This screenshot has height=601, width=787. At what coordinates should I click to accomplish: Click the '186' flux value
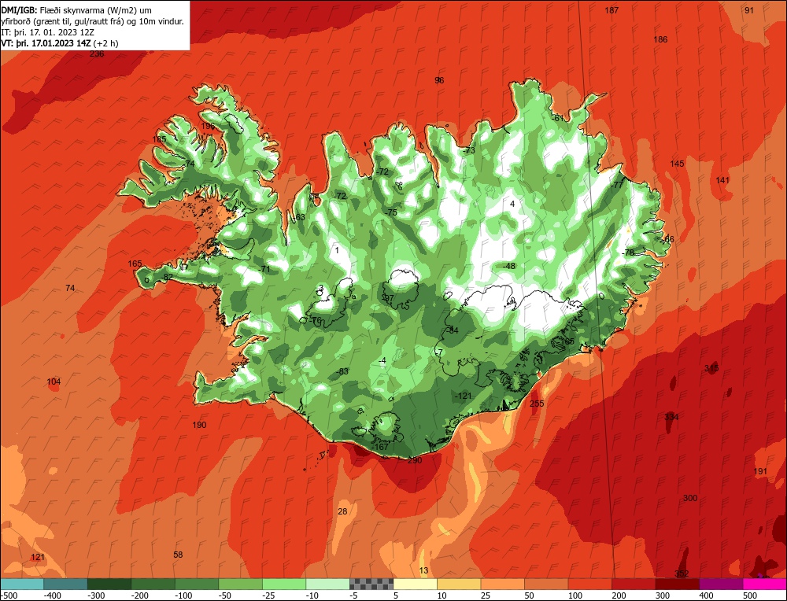660,39
